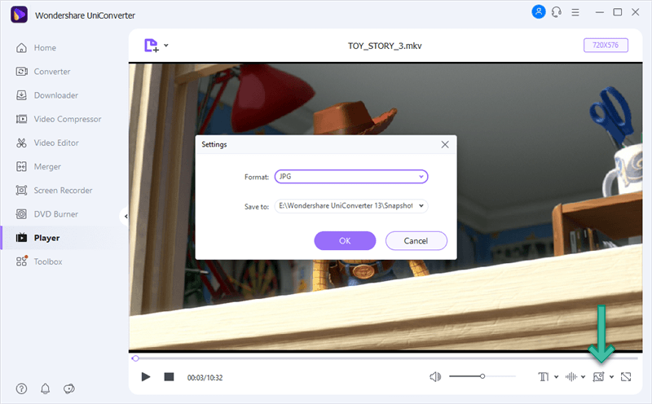Image resolution: width=652 pixels, height=404 pixels.
Task: Open the hamburger main menu
Action: pyautogui.click(x=575, y=12)
